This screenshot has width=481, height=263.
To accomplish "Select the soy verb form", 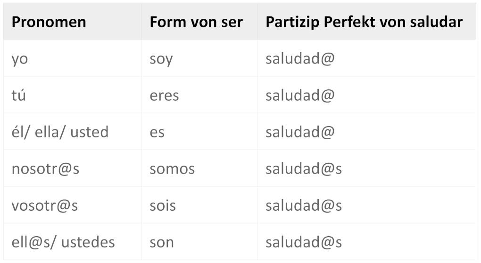I will [x=161, y=59].
